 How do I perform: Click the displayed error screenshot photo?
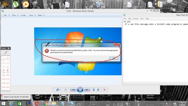78,51
